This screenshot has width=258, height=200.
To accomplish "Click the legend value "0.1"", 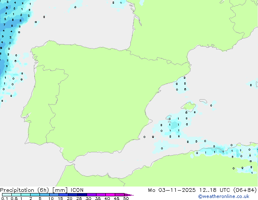I will point(4,198).
